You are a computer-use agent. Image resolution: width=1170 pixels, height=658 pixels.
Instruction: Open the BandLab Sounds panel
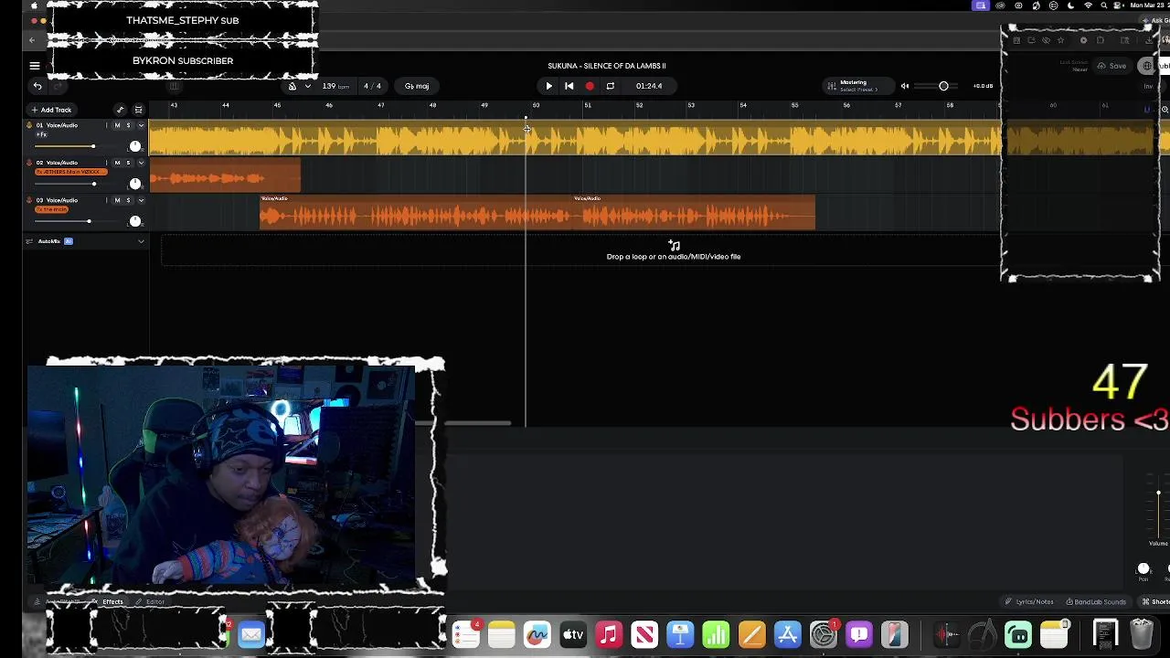(1095, 601)
